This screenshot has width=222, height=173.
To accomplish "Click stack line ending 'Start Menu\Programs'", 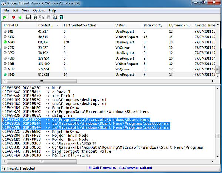I will (103, 147).
